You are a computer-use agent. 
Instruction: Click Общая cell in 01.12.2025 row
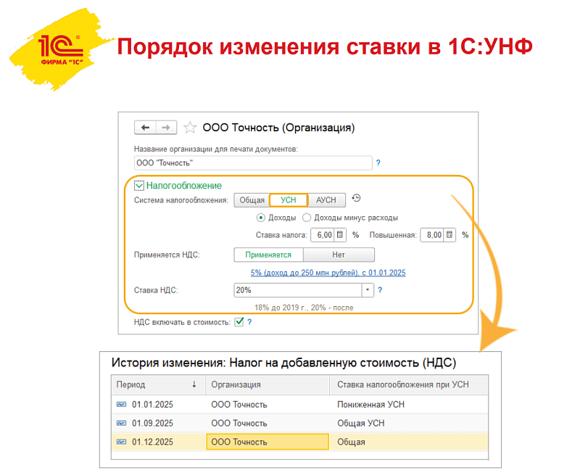(x=351, y=442)
